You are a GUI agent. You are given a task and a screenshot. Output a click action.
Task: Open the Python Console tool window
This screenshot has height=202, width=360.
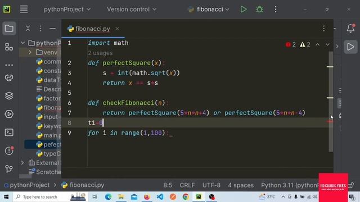9,78
